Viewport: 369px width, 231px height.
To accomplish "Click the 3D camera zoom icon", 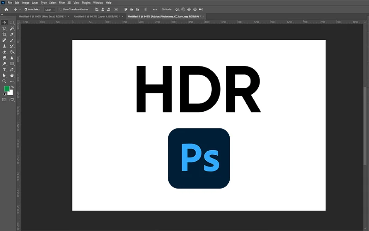I will (x=201, y=9).
